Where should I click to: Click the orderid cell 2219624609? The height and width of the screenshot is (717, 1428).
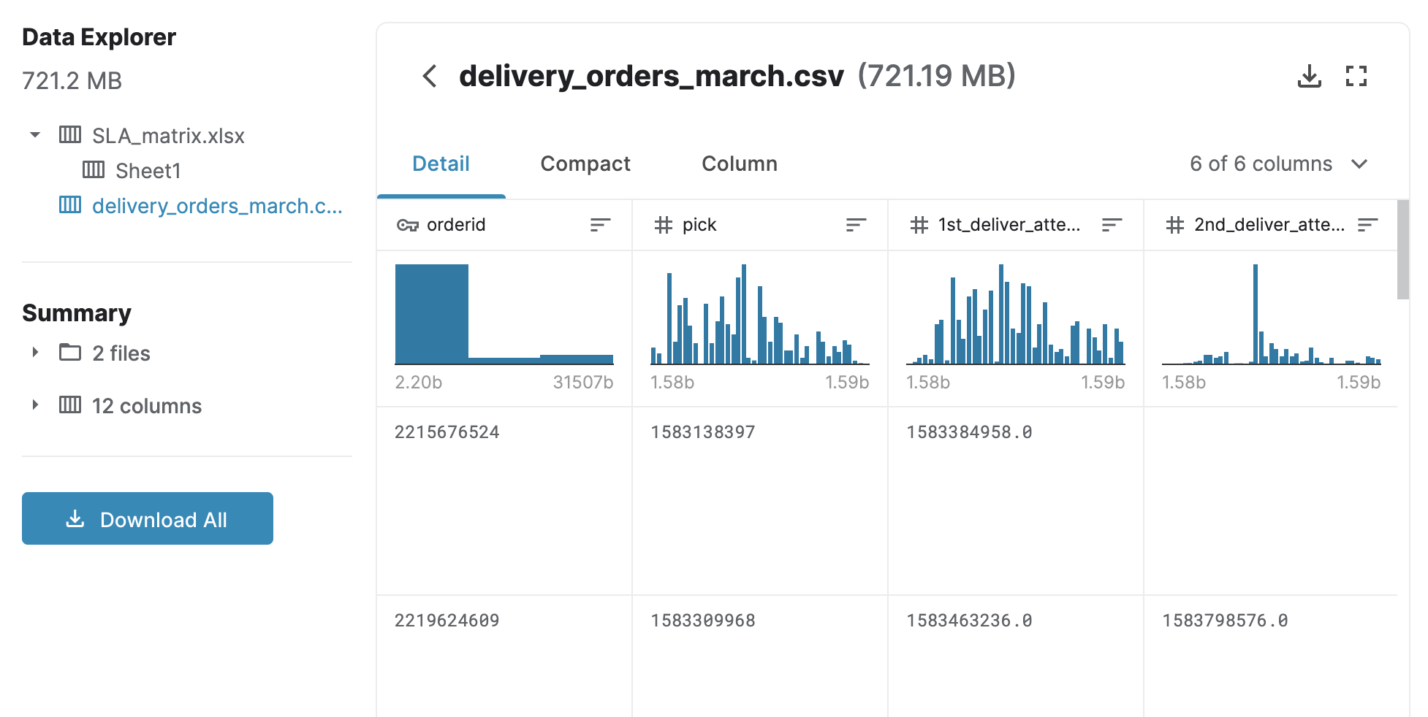pyautogui.click(x=447, y=621)
